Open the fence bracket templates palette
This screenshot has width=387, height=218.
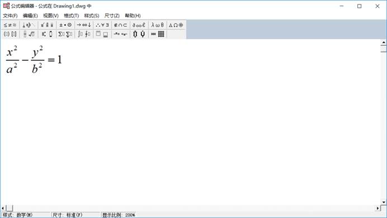10,34
